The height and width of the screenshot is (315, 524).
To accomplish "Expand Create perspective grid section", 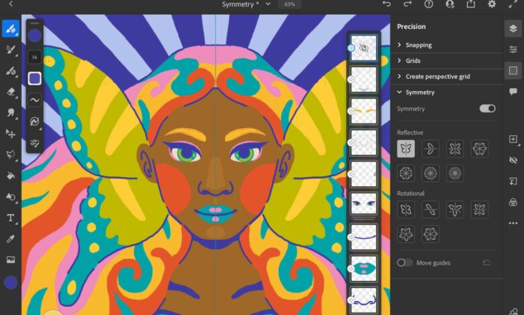I will [x=437, y=76].
